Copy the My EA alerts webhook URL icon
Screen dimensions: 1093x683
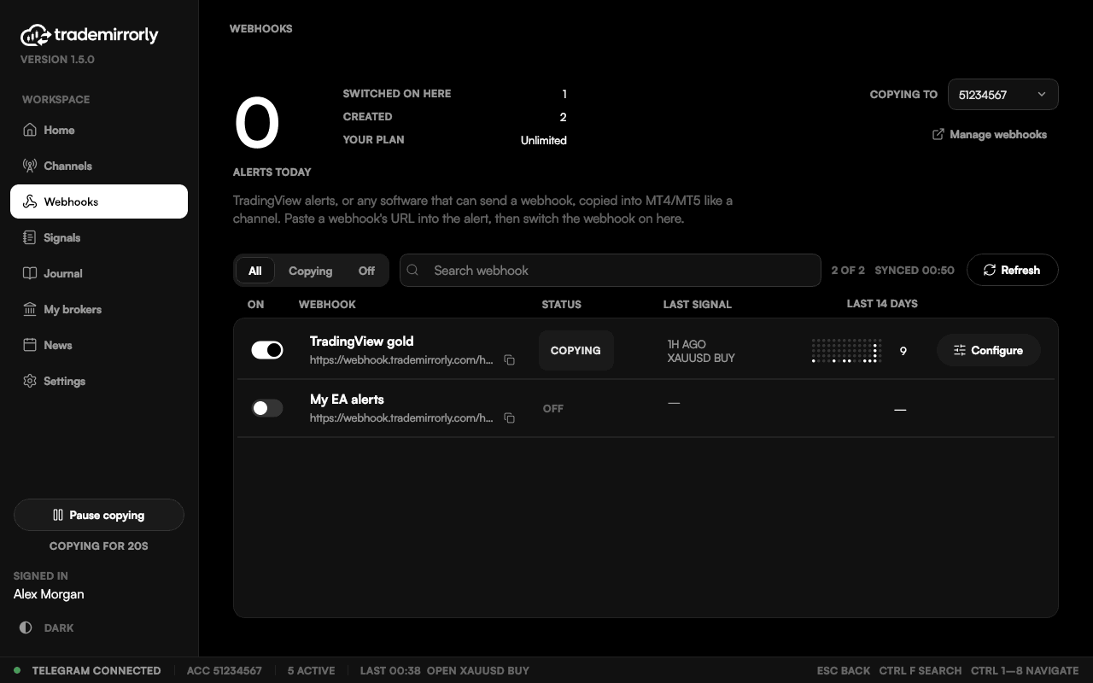(509, 418)
